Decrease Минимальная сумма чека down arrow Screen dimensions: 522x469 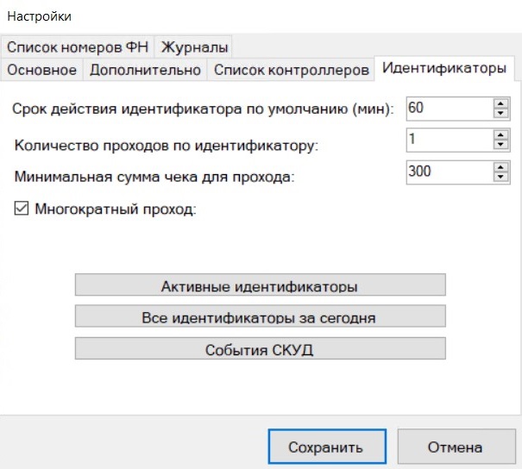tap(500, 177)
